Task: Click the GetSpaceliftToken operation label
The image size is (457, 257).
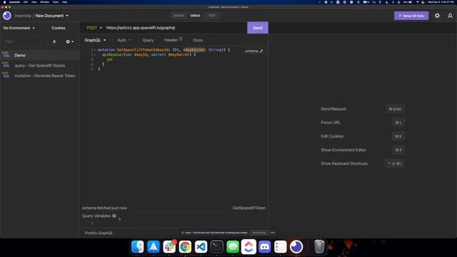Action: click(x=249, y=208)
